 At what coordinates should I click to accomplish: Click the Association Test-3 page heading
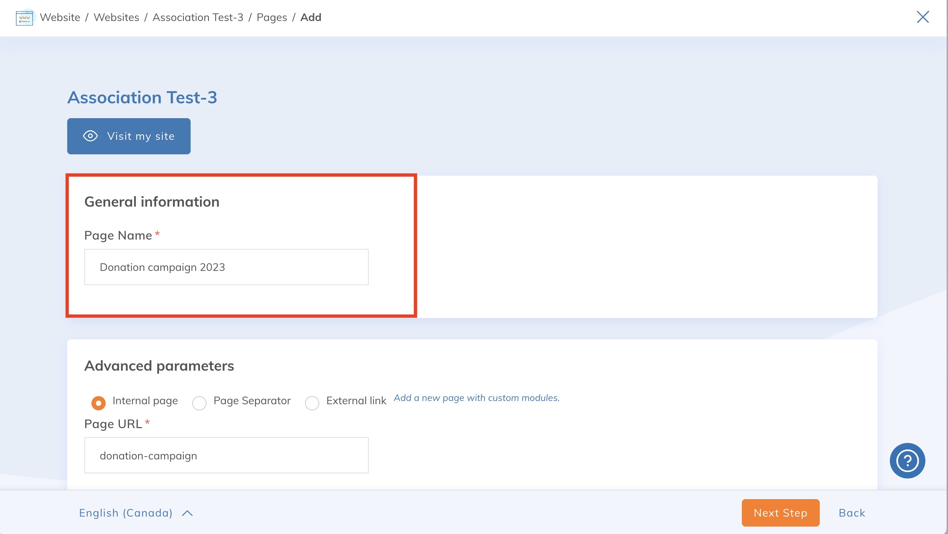(x=142, y=98)
